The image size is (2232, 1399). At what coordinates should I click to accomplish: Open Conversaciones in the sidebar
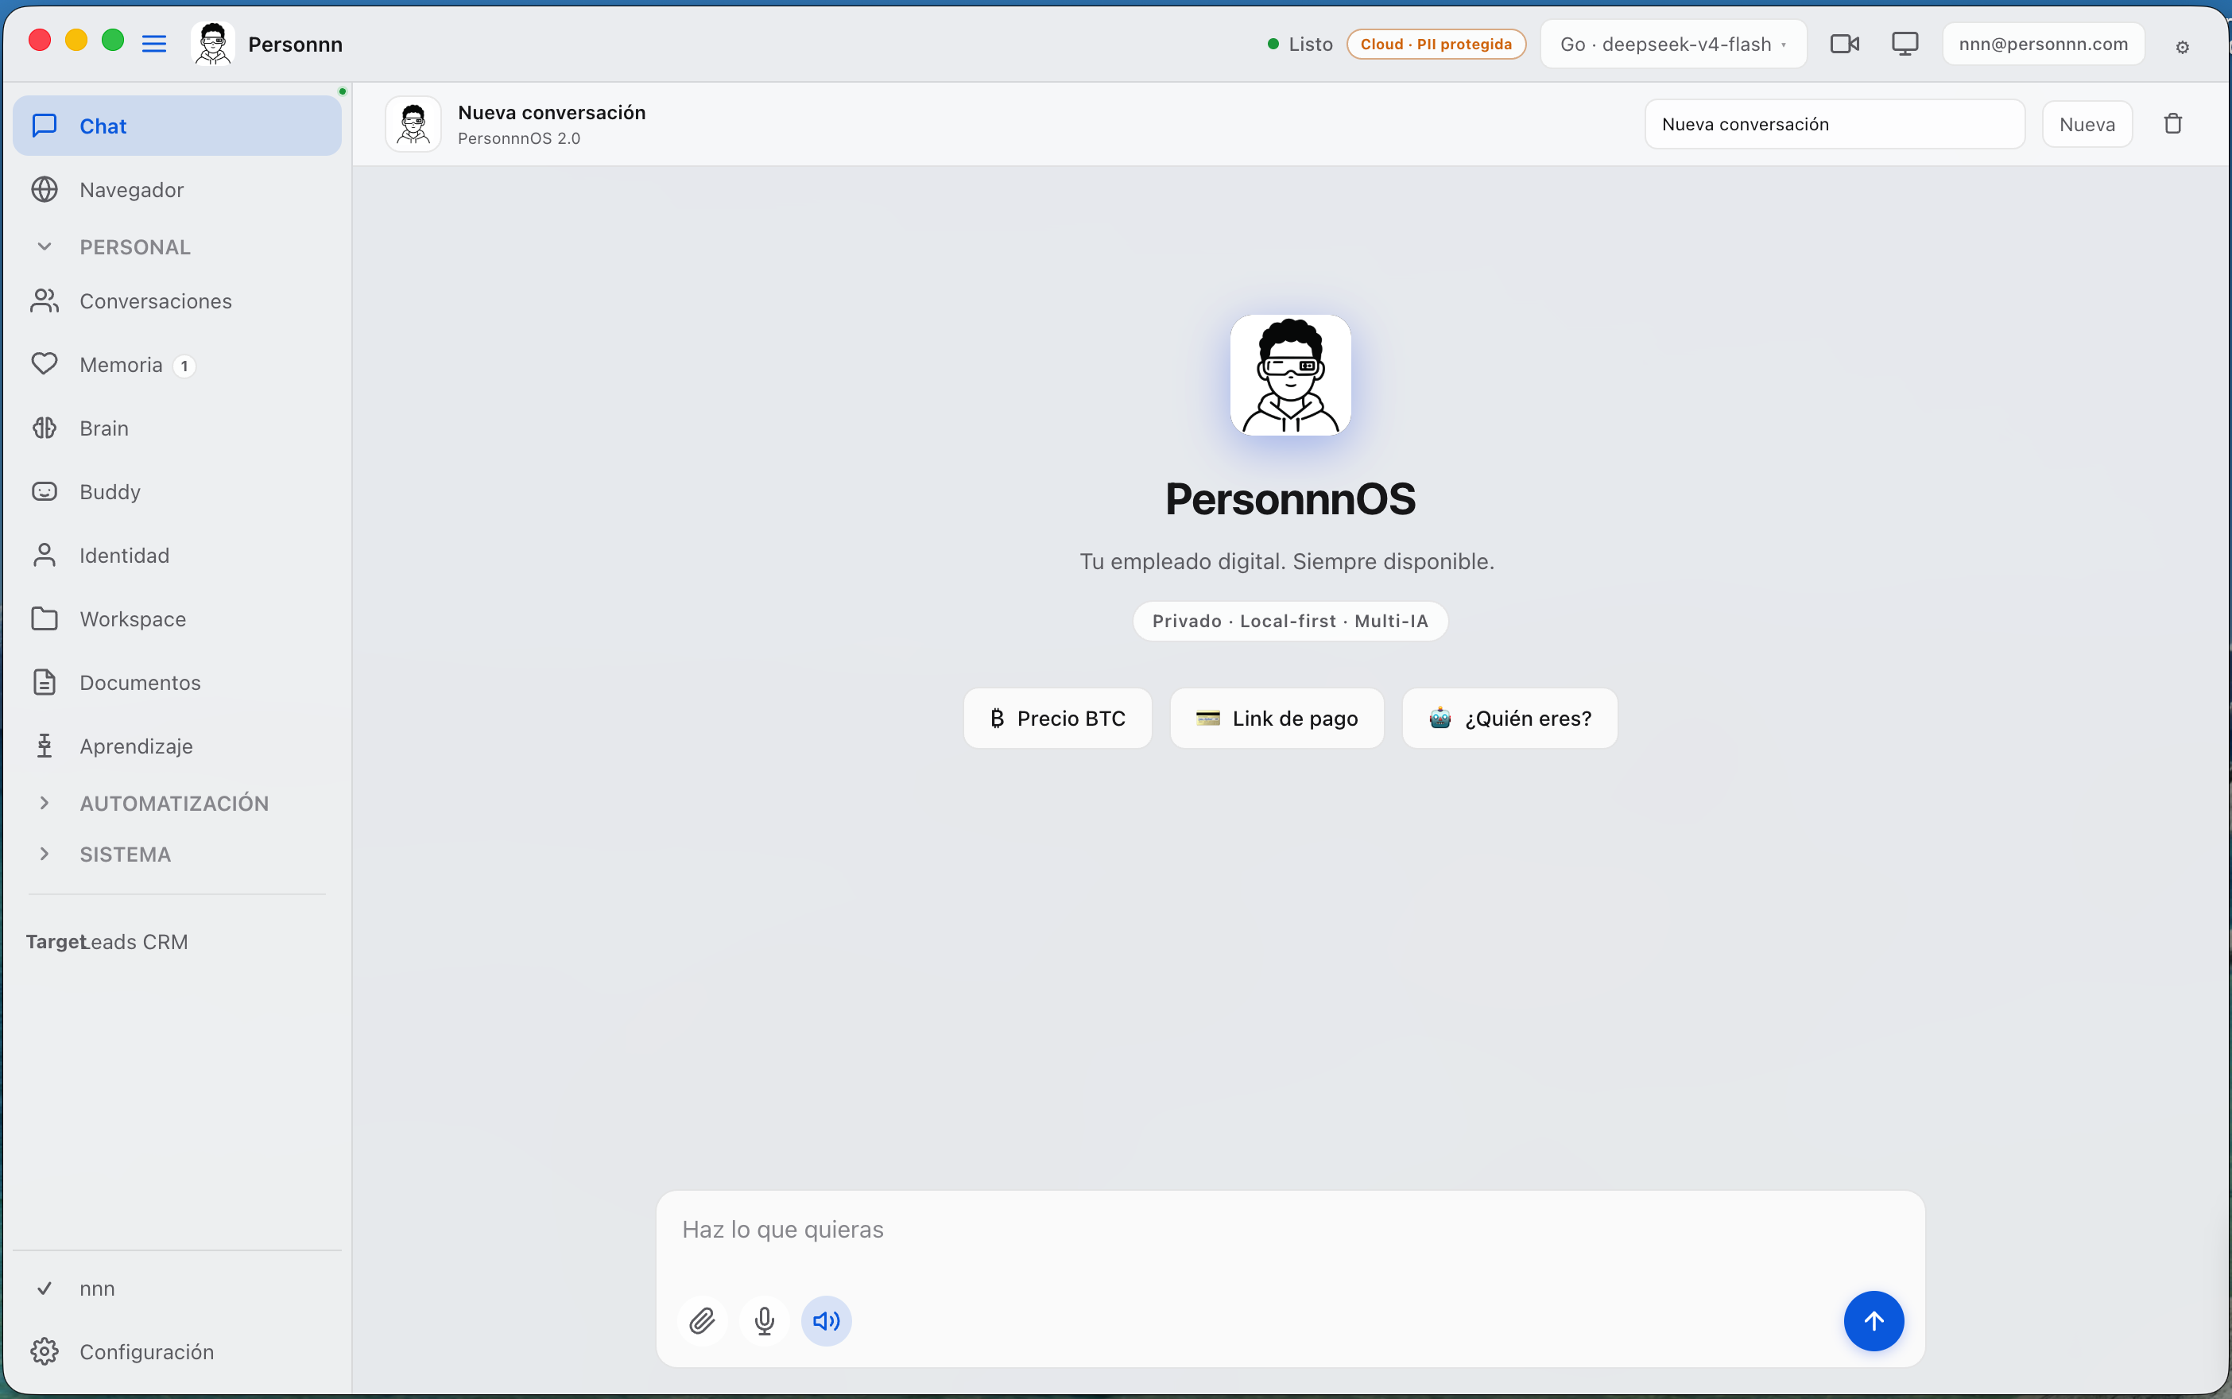pos(177,300)
